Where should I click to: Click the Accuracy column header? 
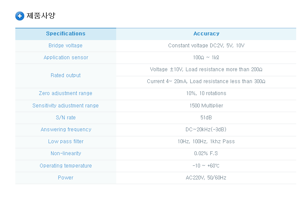tap(206, 34)
